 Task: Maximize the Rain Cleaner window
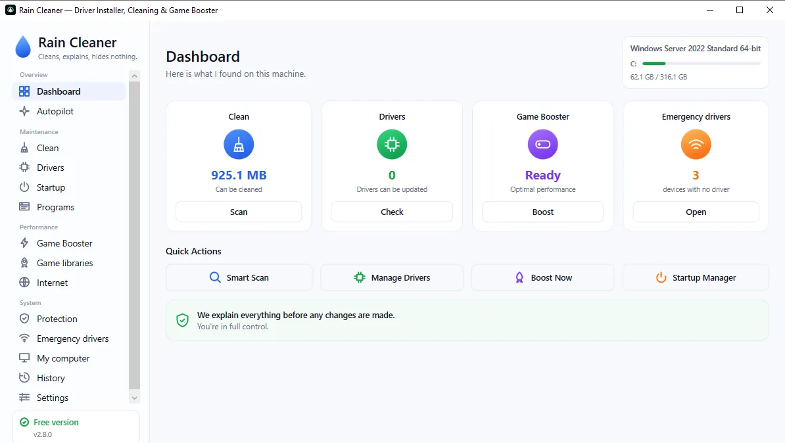(740, 10)
